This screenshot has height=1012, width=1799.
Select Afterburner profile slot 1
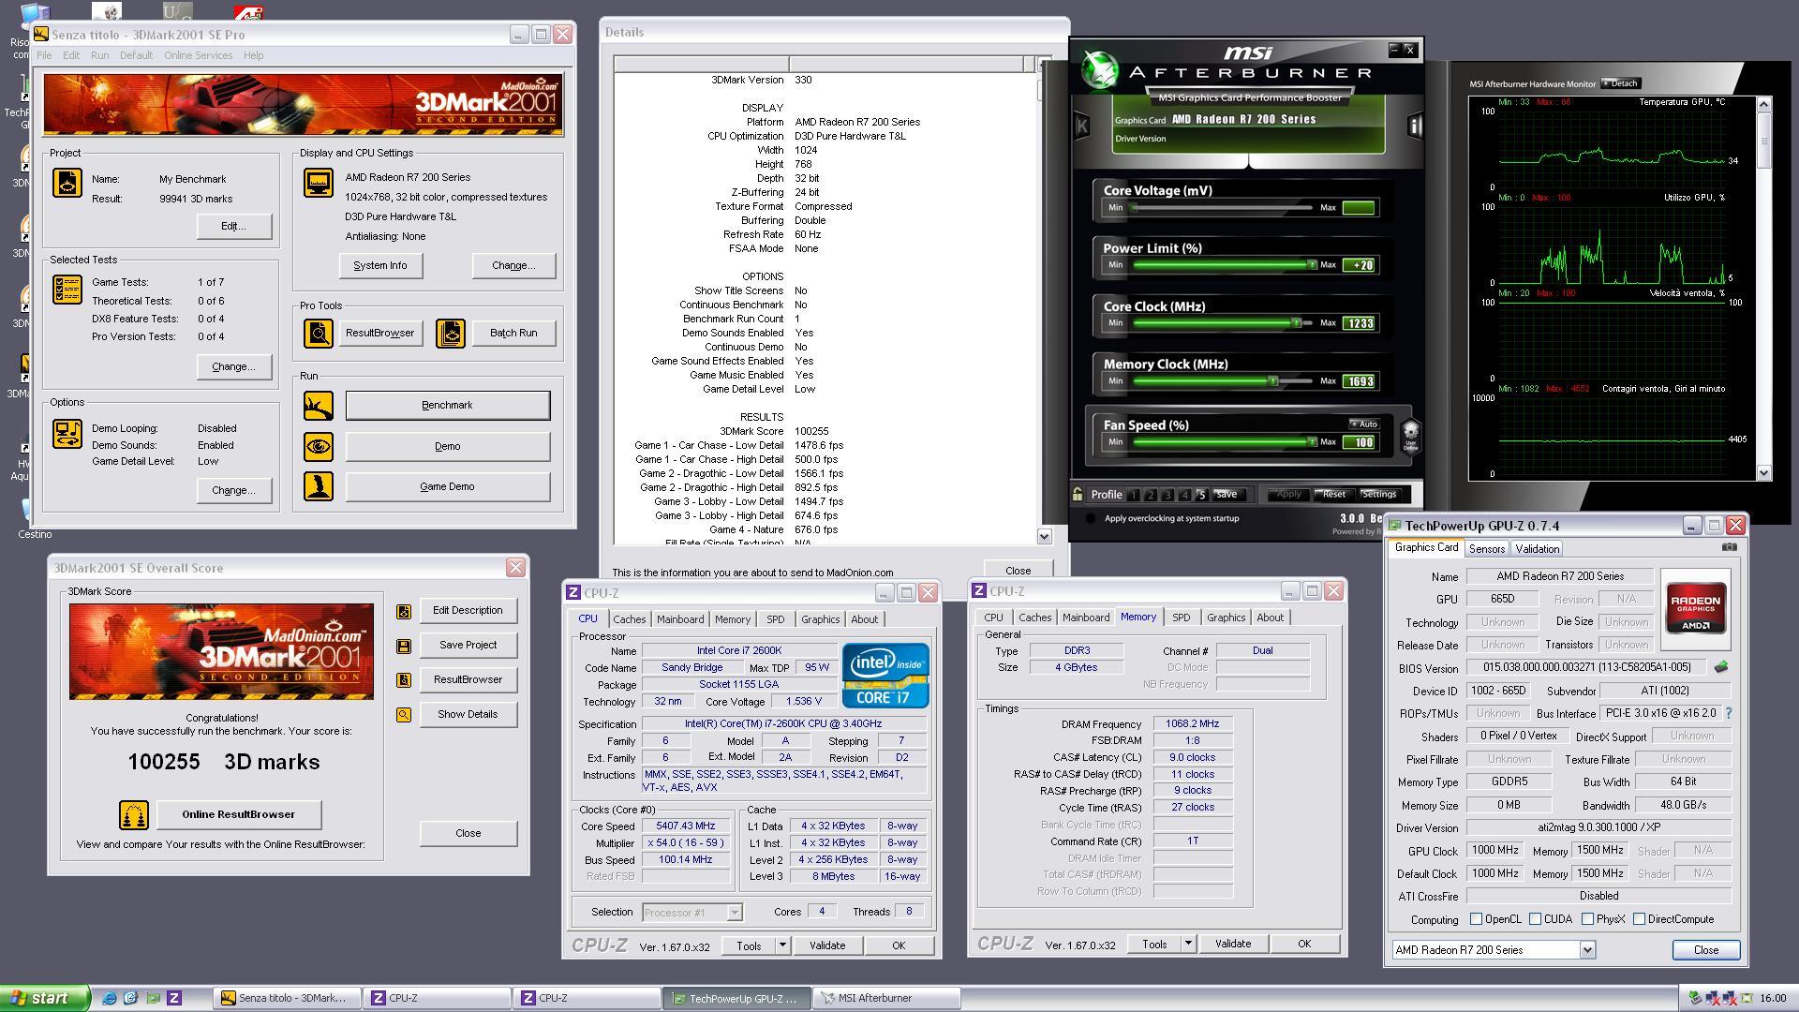(1134, 495)
